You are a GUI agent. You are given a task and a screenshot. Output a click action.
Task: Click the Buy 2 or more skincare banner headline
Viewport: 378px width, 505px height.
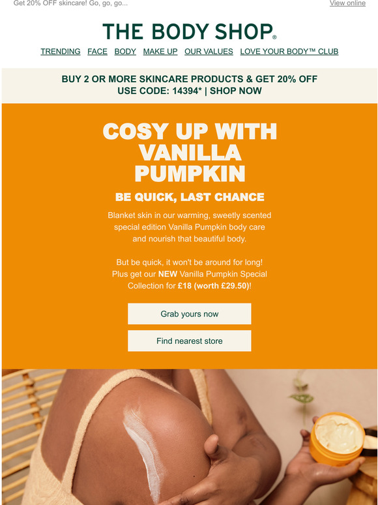(x=190, y=79)
